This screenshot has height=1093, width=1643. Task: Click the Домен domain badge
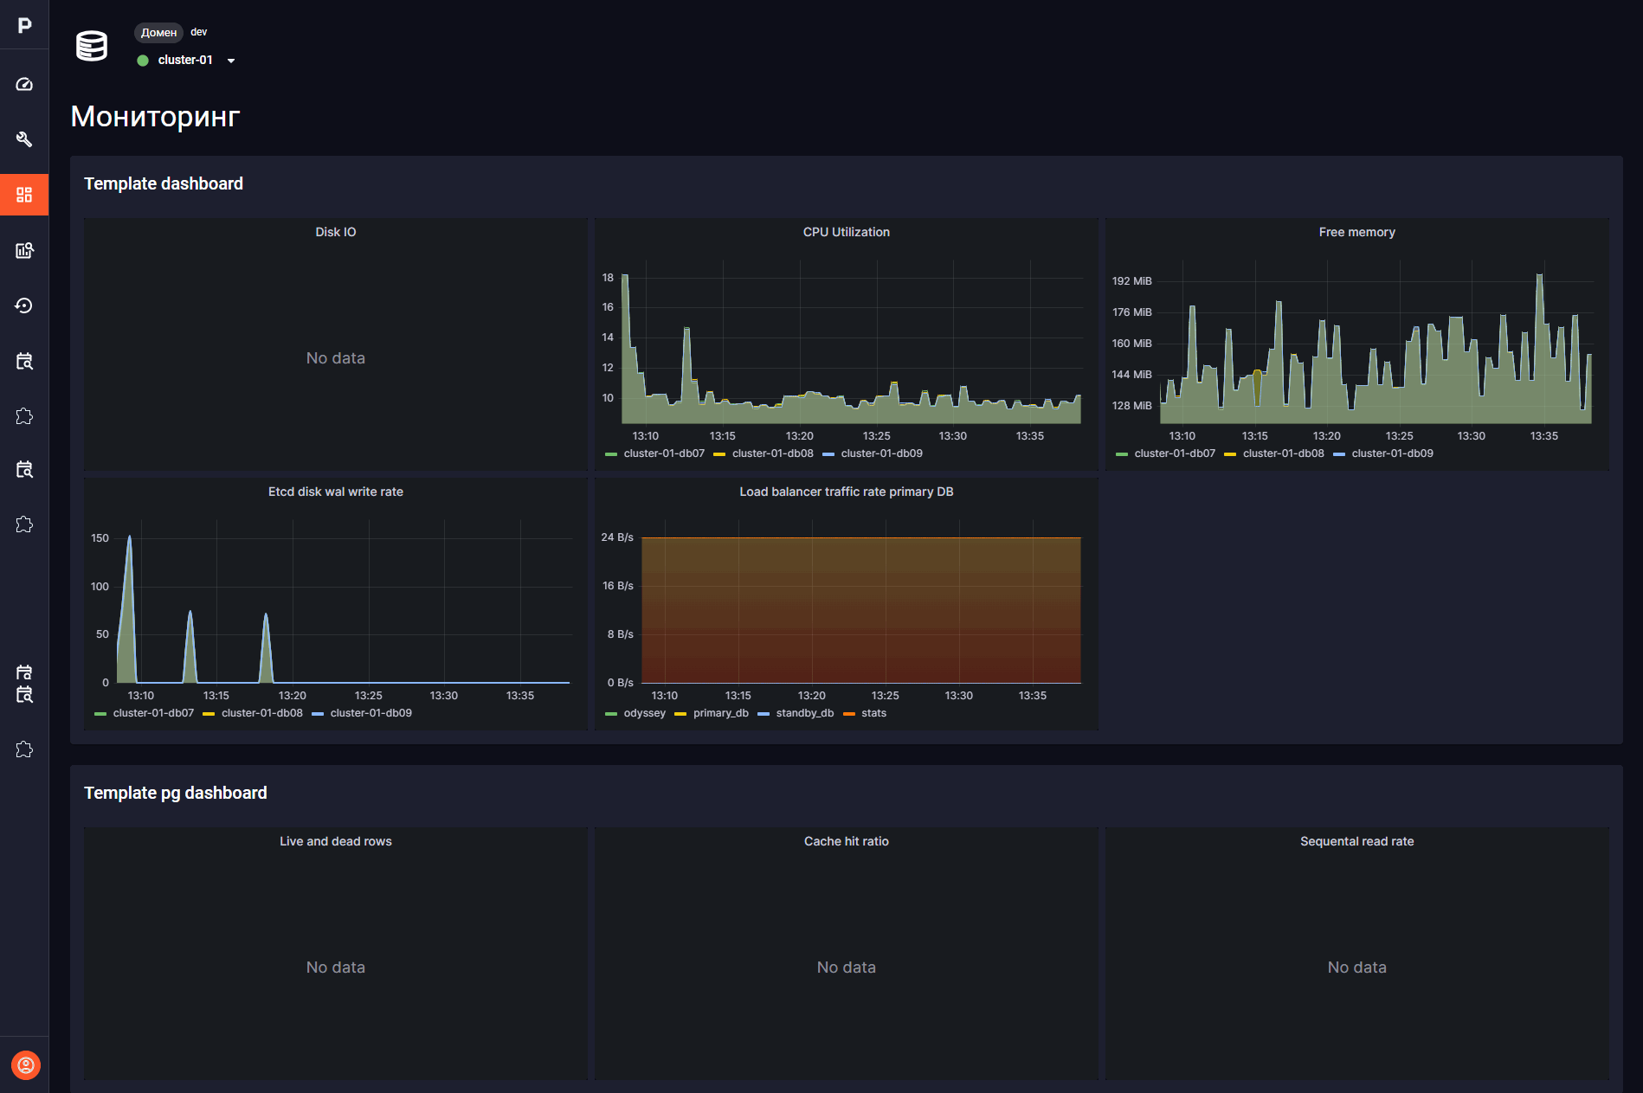158,33
